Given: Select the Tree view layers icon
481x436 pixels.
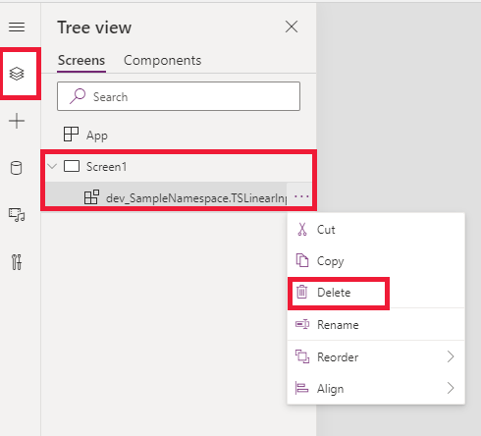Looking at the screenshot, I should (x=17, y=74).
